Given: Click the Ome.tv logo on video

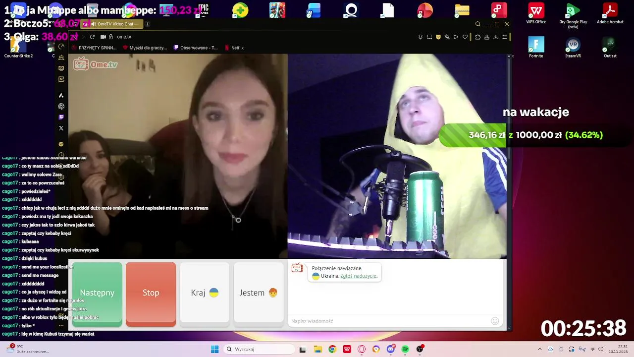Looking at the screenshot, I should (x=96, y=64).
